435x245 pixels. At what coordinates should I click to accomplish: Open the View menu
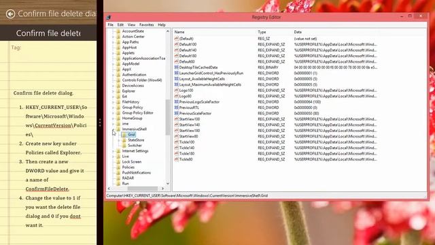point(131,24)
